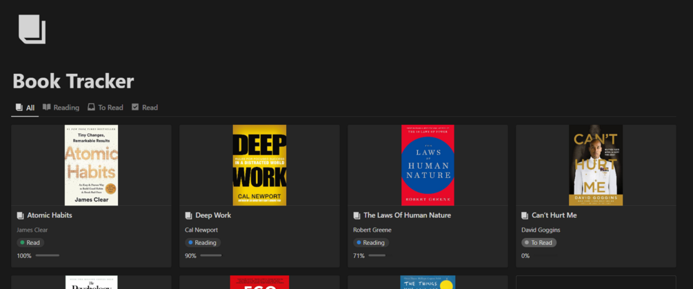Open the Deep Work title link
The height and width of the screenshot is (289, 693).
point(213,215)
